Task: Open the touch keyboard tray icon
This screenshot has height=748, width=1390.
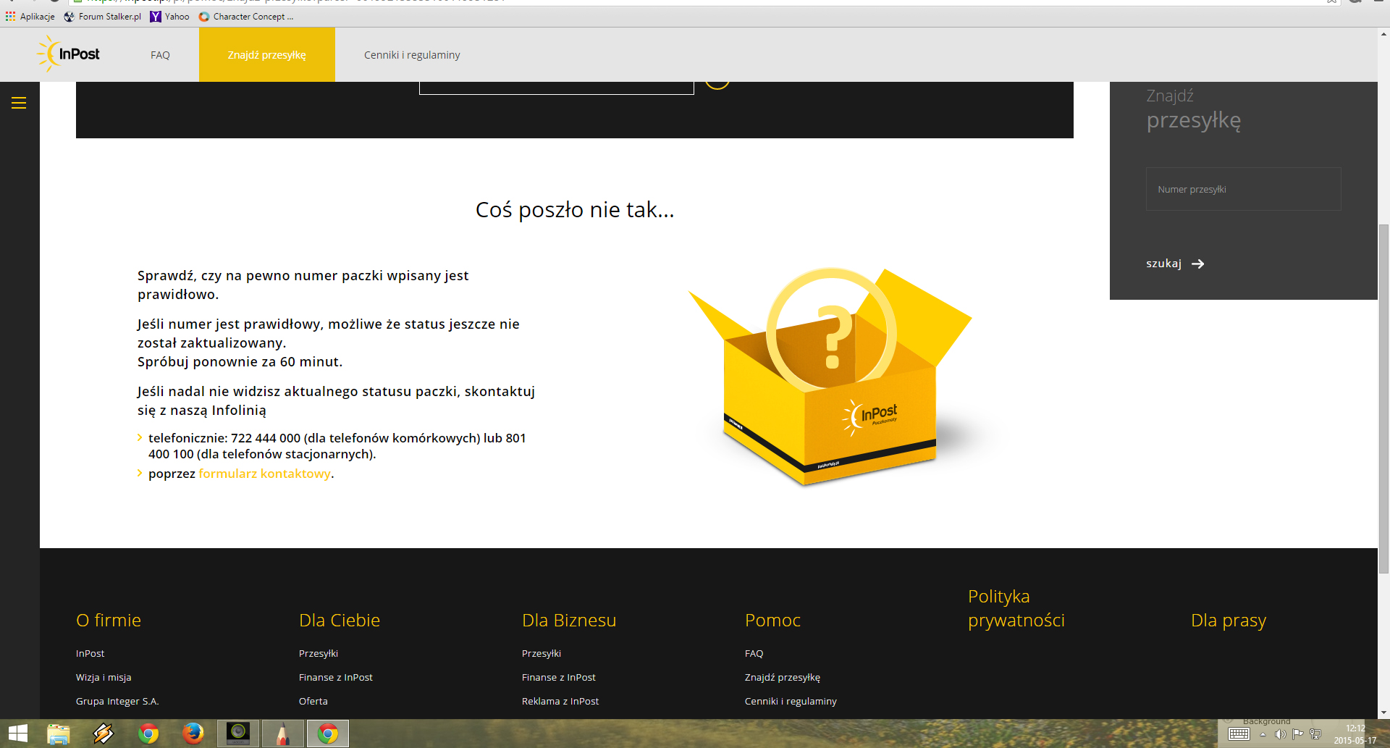Action: tap(1239, 734)
